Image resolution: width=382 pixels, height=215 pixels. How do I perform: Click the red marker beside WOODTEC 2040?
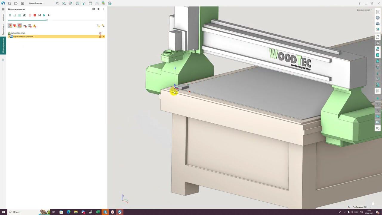[x=100, y=33]
